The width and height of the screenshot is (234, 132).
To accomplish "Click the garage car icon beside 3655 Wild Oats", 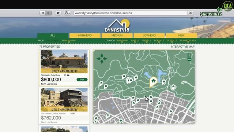I will click(x=68, y=75).
